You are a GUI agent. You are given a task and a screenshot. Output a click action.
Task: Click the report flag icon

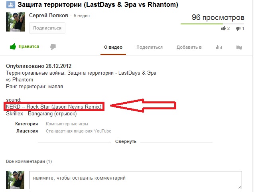pos(239,47)
